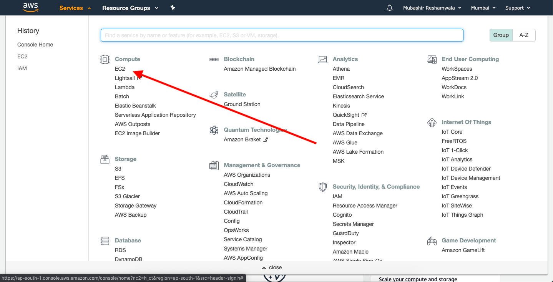This screenshot has width=553, height=282.
Task: Open the Ground Station service
Action: (x=242, y=104)
